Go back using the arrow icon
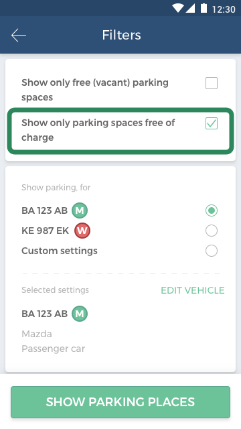 19,35
